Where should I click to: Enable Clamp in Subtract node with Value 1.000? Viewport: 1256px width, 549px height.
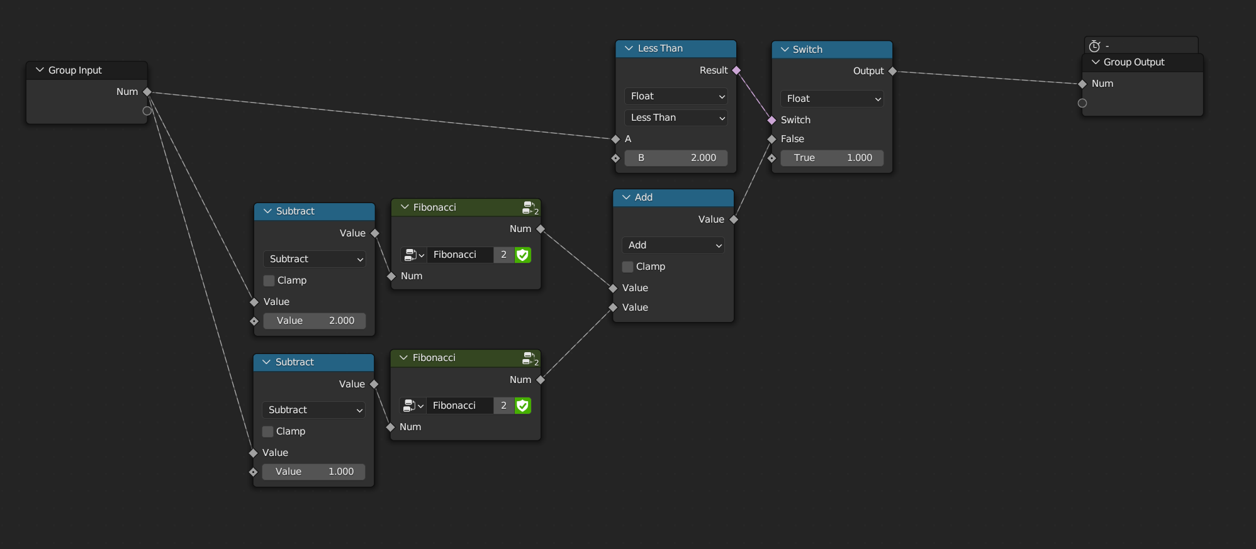[x=267, y=431]
